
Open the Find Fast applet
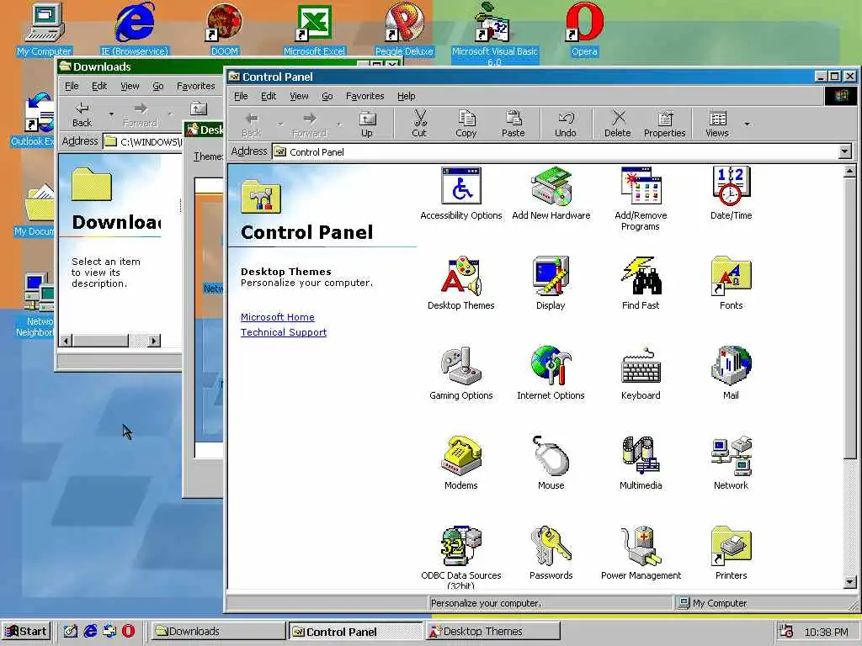(x=641, y=283)
